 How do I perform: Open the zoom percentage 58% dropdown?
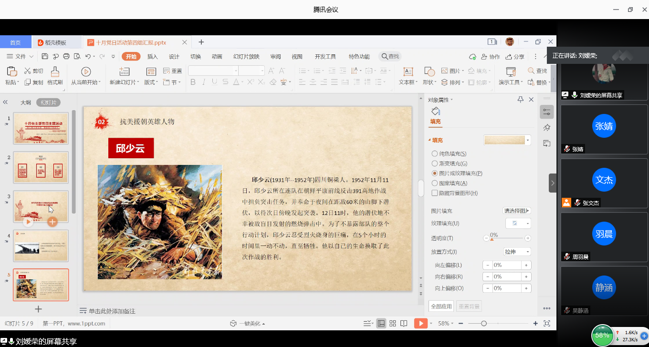446,324
